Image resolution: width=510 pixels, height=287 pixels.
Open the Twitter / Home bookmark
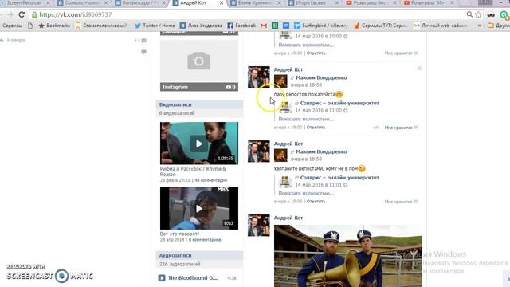155,26
